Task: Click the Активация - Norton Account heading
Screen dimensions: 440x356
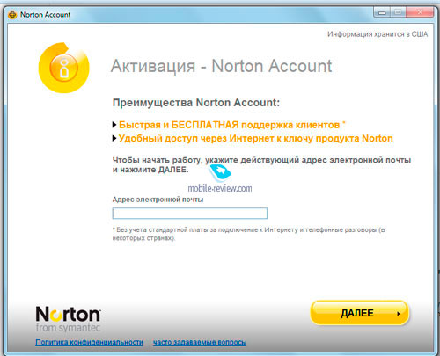Action: [222, 66]
